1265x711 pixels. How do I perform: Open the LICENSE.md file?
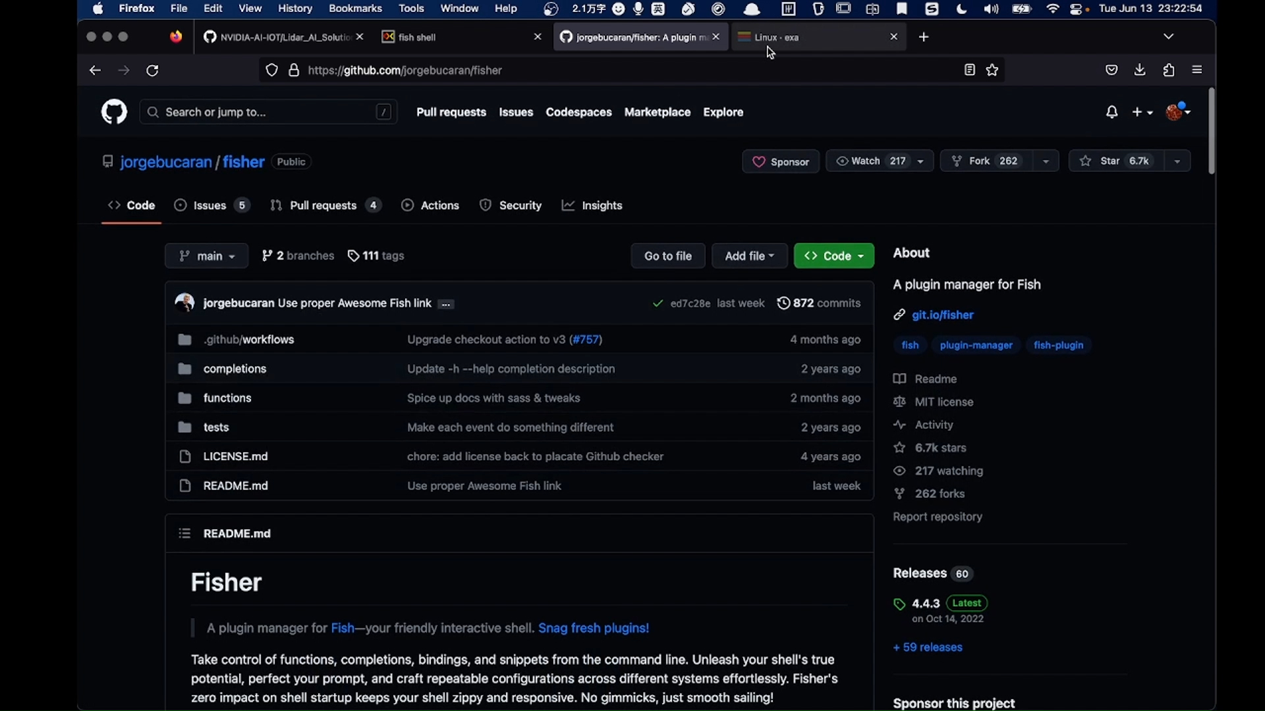(x=235, y=456)
